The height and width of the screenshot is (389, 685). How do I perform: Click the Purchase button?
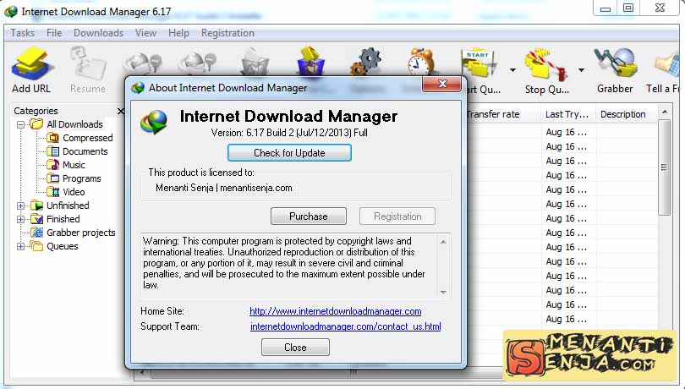309,216
